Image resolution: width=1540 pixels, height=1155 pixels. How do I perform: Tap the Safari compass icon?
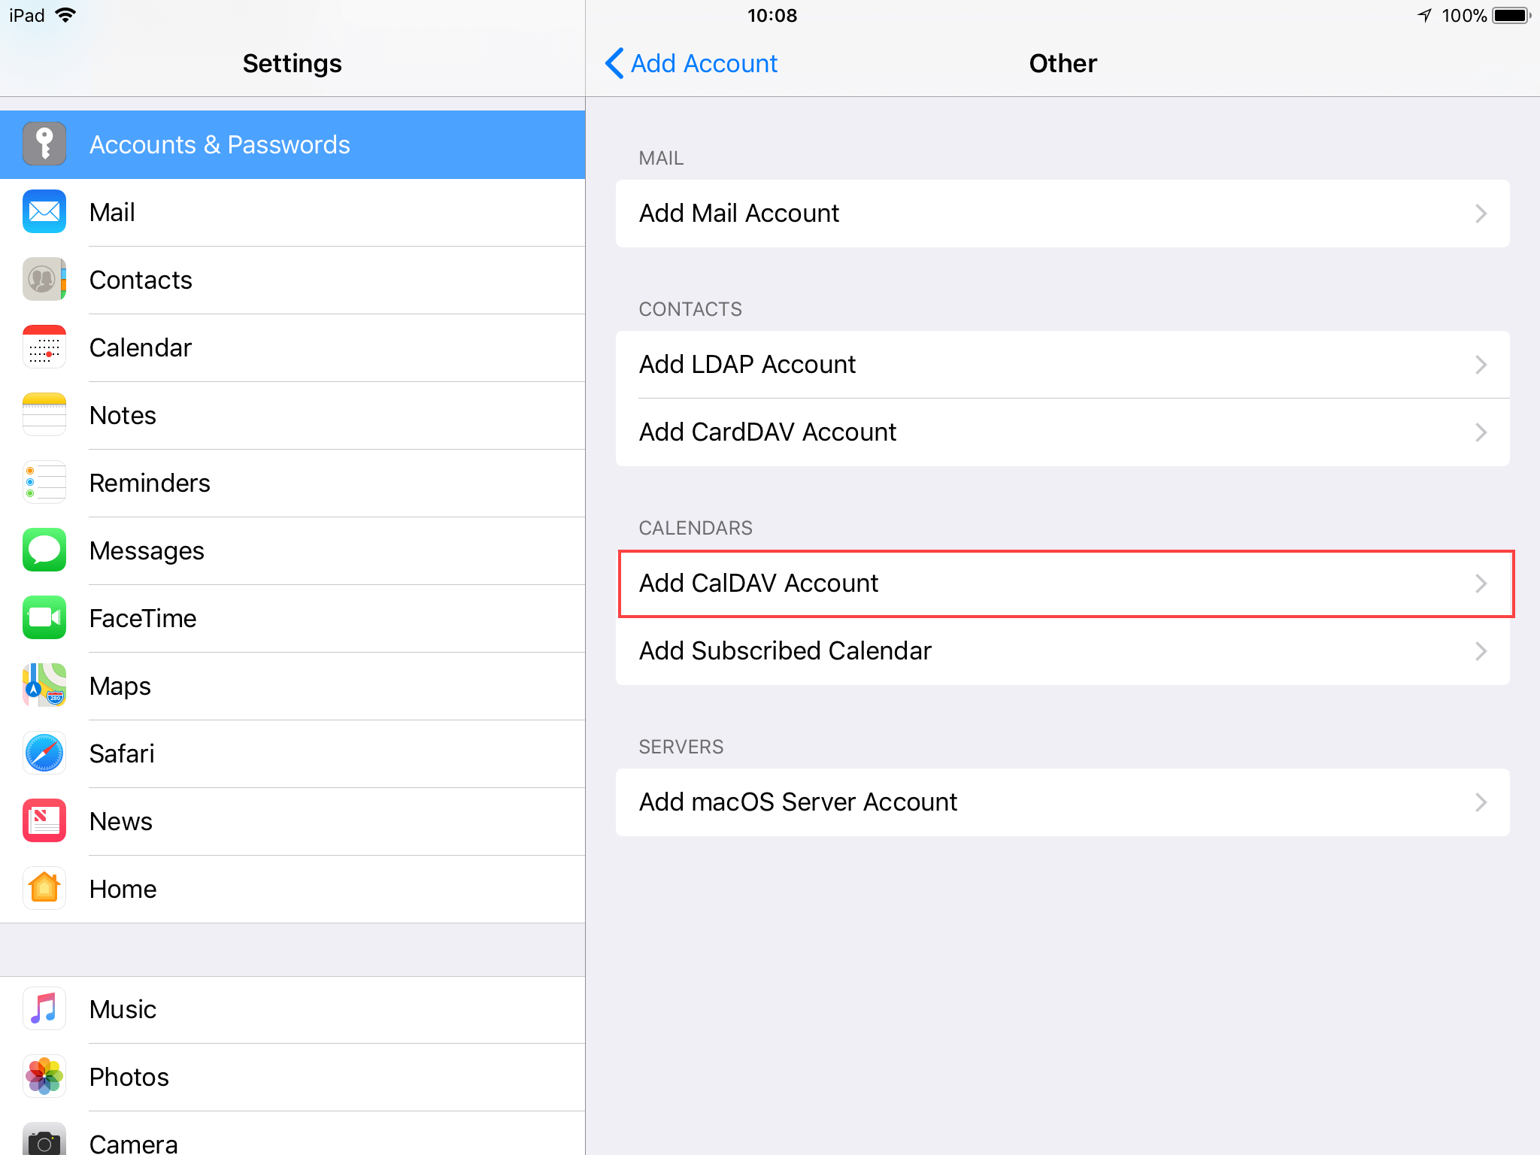pyautogui.click(x=44, y=753)
